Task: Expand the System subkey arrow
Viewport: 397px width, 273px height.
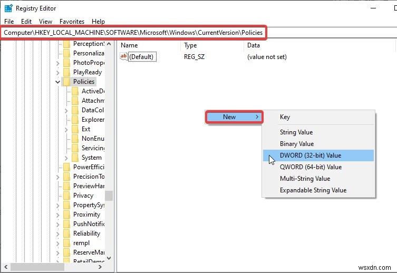Action: 66,158
